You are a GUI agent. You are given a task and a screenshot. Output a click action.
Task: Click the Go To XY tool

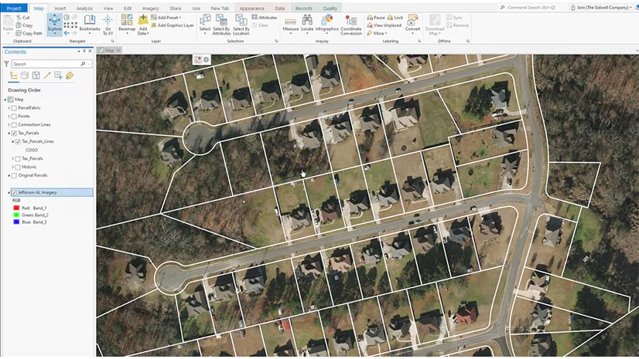click(x=108, y=25)
